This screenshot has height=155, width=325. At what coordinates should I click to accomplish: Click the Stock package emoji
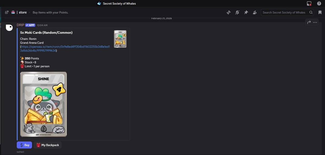coord(22,62)
